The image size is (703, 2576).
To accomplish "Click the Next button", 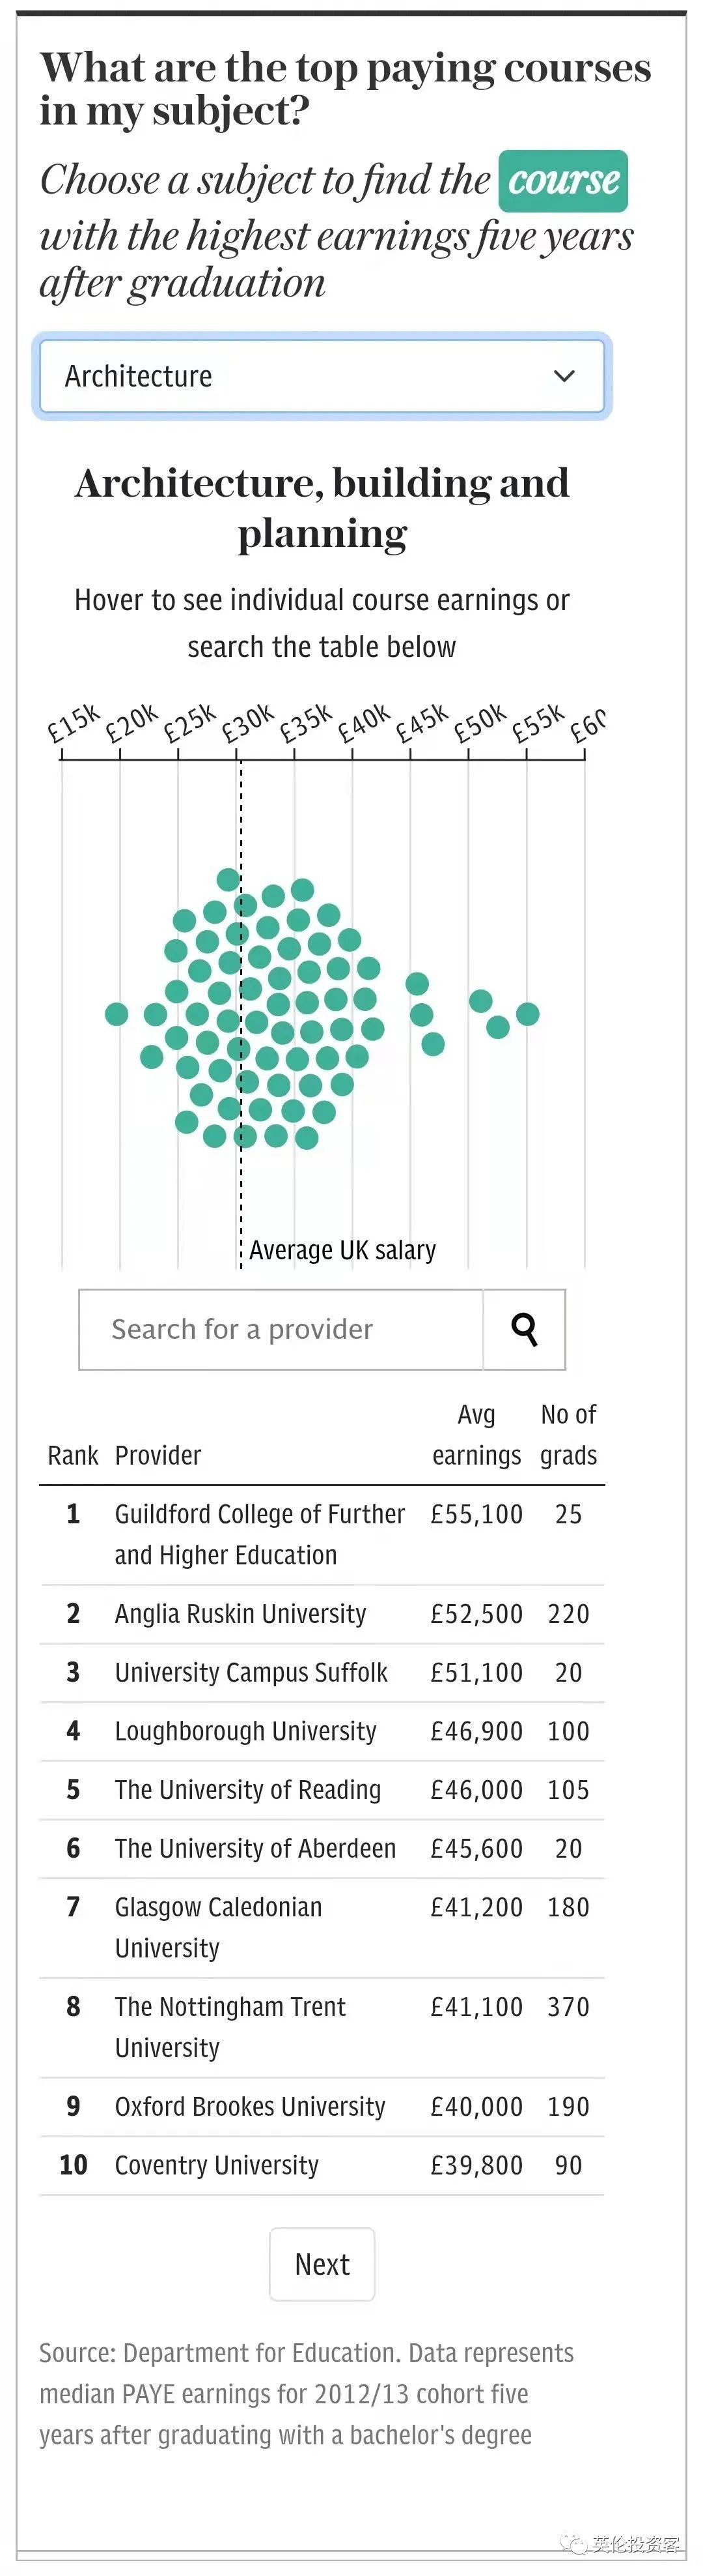I will pyautogui.click(x=322, y=2264).
